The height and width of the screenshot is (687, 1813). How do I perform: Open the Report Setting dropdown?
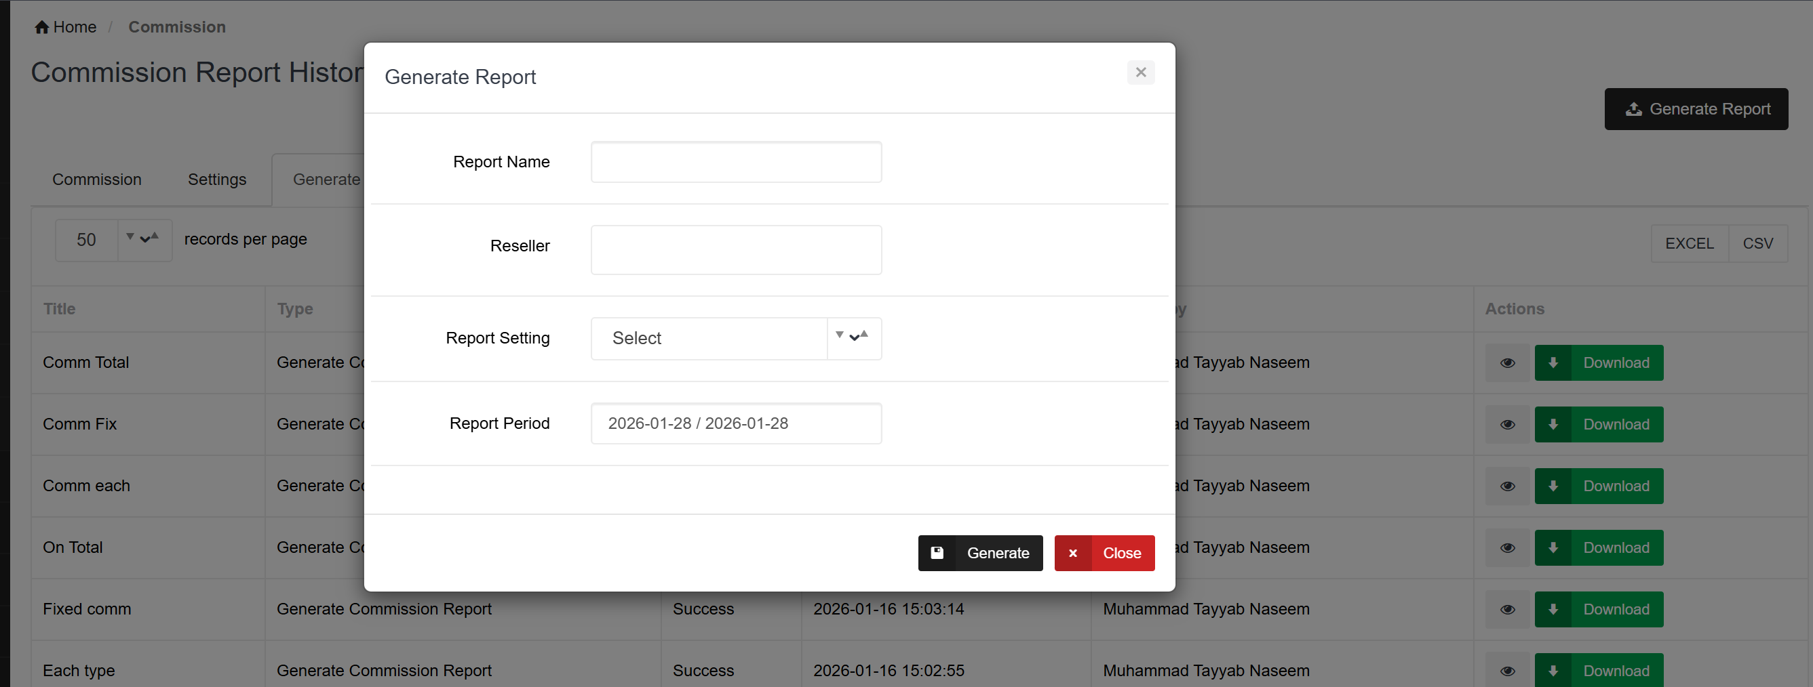point(735,338)
